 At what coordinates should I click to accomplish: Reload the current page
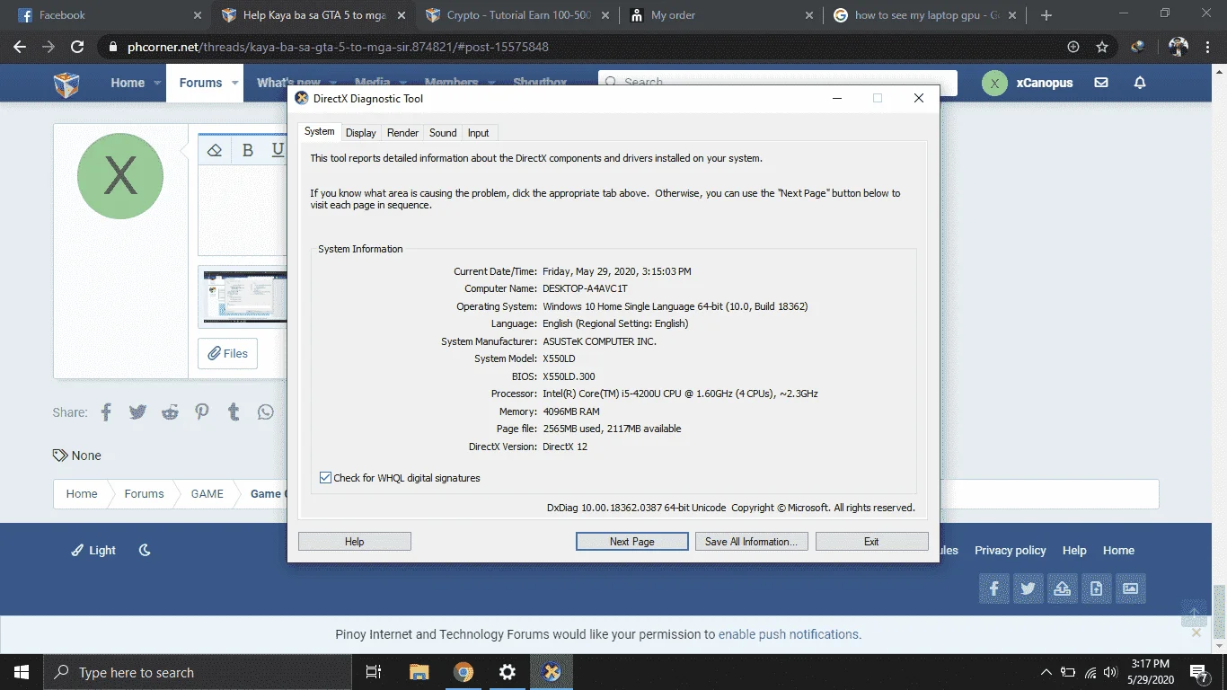coord(77,47)
